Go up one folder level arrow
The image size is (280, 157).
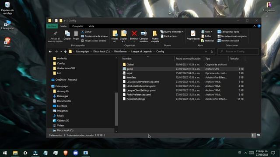65,51
